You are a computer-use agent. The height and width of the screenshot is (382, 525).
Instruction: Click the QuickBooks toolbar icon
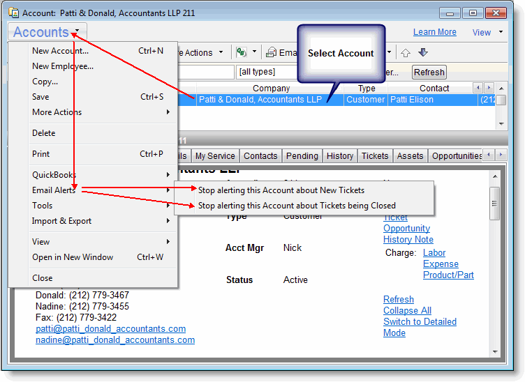(242, 52)
